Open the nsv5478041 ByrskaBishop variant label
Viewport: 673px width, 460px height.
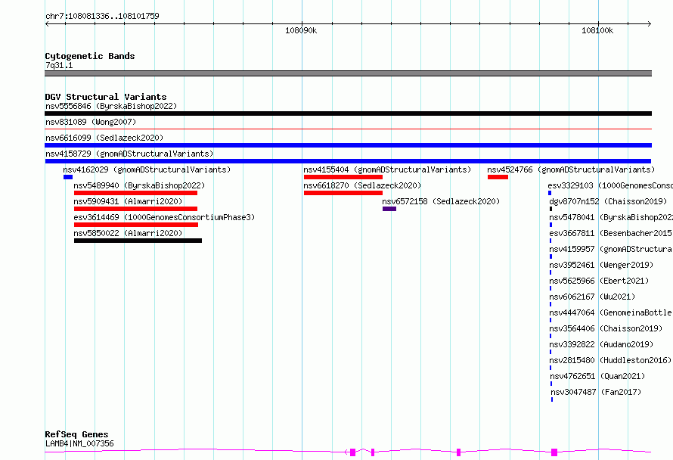[x=611, y=217]
